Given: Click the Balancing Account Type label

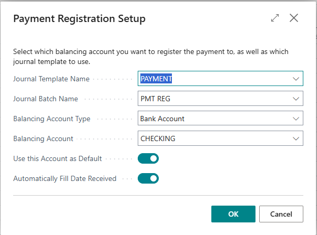Looking at the screenshot, I should (52, 119).
